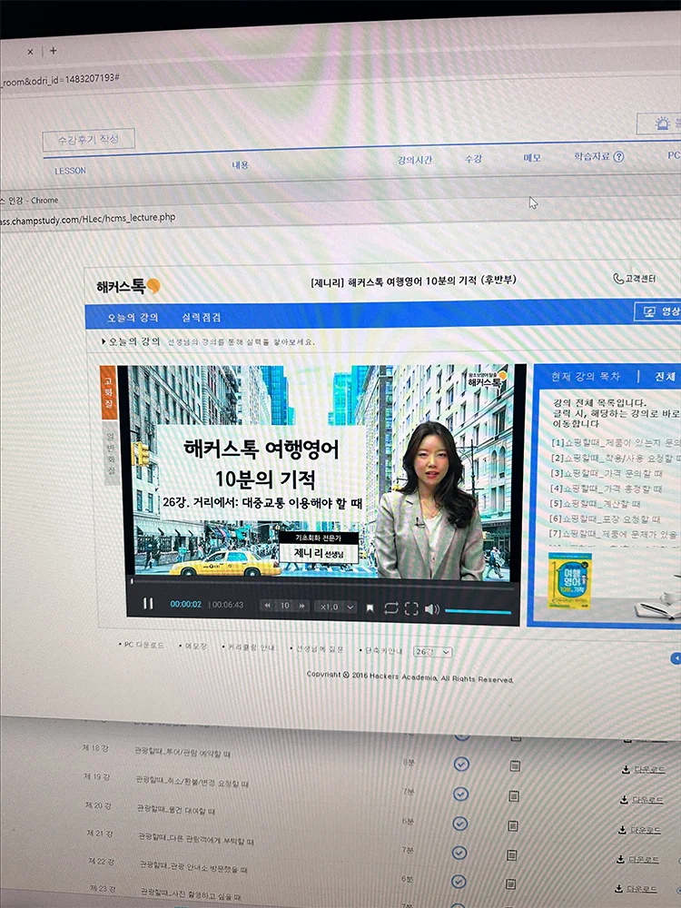Open the 실력점검 tab
The height and width of the screenshot is (908, 681).
tap(201, 317)
